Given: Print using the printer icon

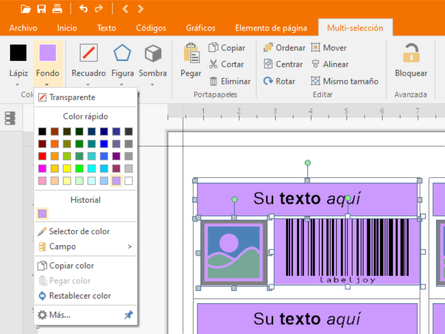Looking at the screenshot, I should pos(58,9).
